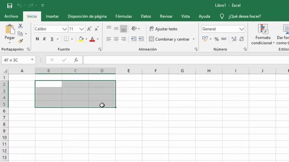
Task: Click the top align icon
Action: [x=109, y=28]
